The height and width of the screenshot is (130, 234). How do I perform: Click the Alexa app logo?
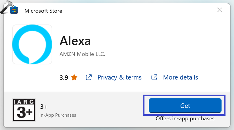click(32, 44)
